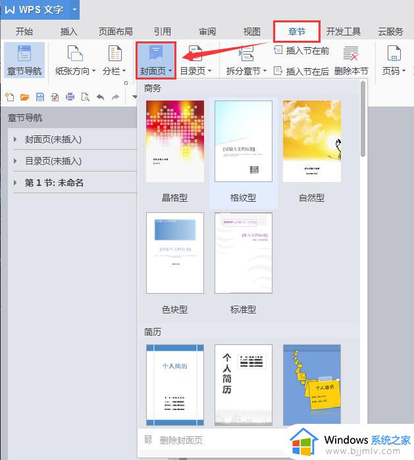Switch to the 视图 tab
Image resolution: width=414 pixels, height=460 pixels.
(x=252, y=32)
